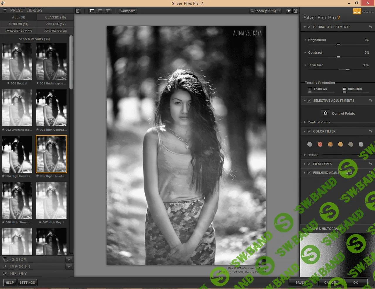Select the single image preview mode icon
375x289 pixels.
92,11
